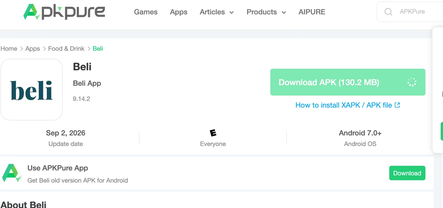Expand the Articles dropdown
This screenshot has height=208, width=443.
tap(217, 12)
